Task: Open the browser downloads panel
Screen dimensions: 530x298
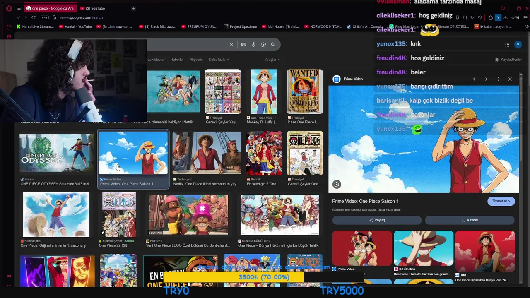Action: (x=506, y=17)
